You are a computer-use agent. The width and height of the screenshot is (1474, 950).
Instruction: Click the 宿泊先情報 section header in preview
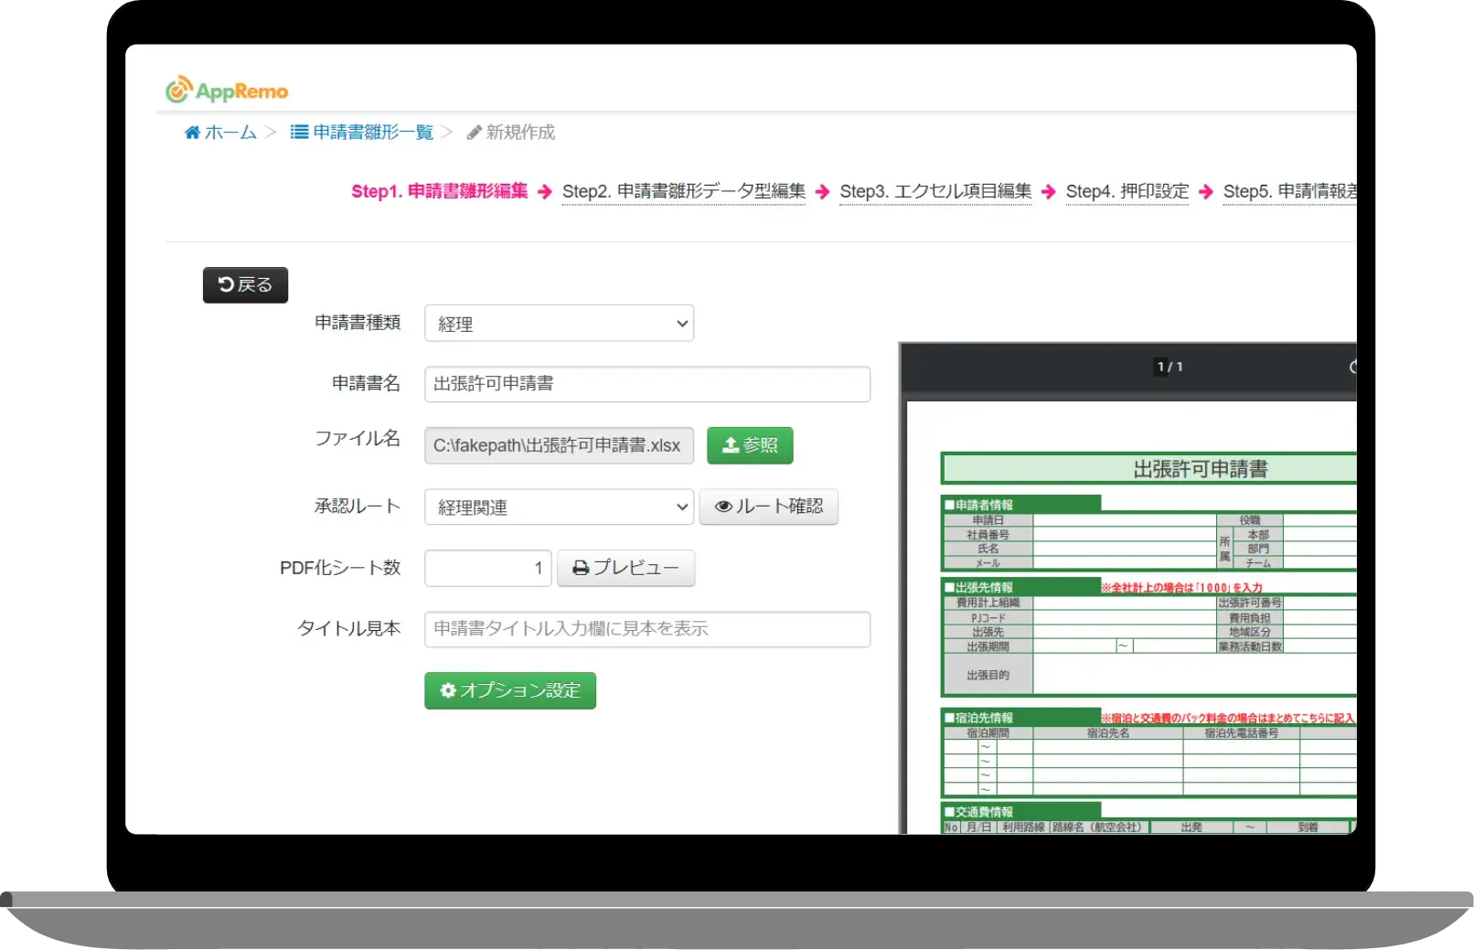pos(1022,718)
